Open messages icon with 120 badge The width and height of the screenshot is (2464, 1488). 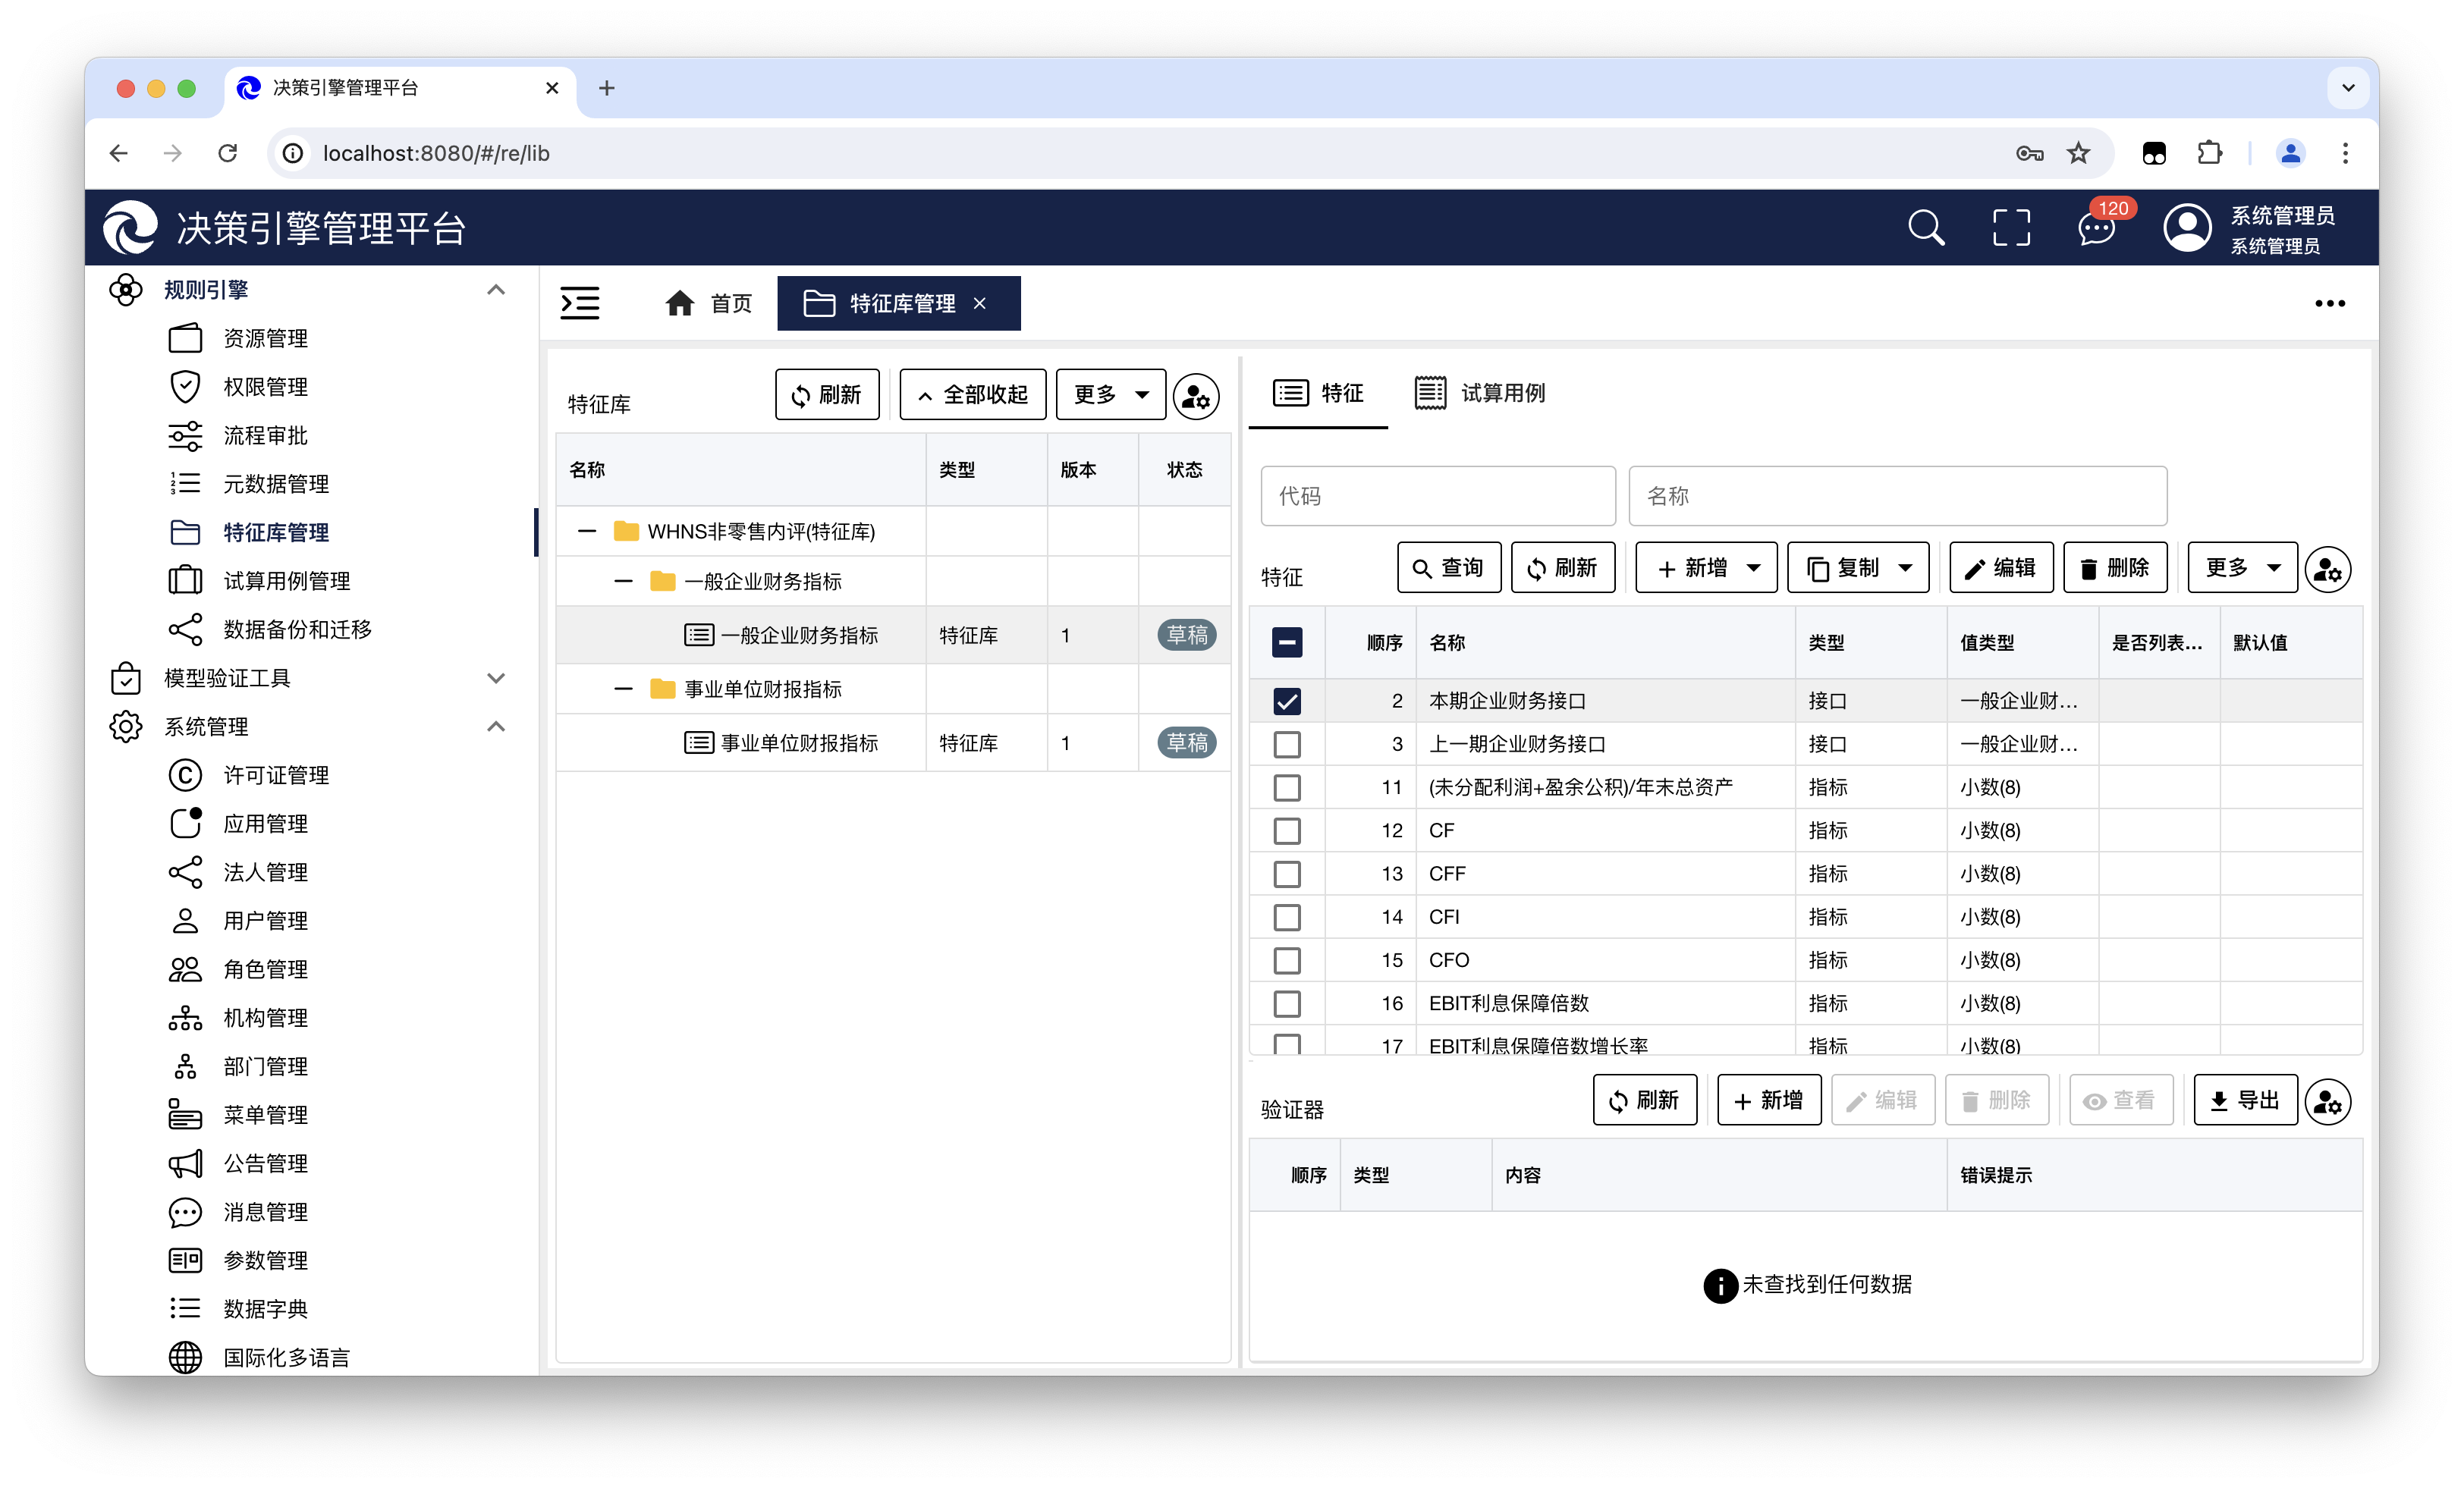[2097, 228]
